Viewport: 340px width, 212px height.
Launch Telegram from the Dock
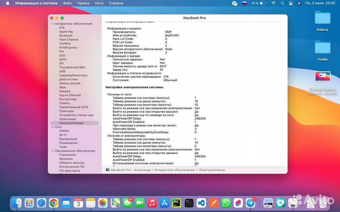pos(251,203)
